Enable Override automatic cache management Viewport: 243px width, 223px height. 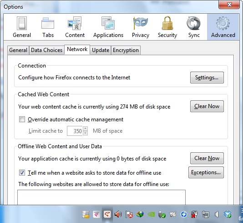(x=22, y=119)
